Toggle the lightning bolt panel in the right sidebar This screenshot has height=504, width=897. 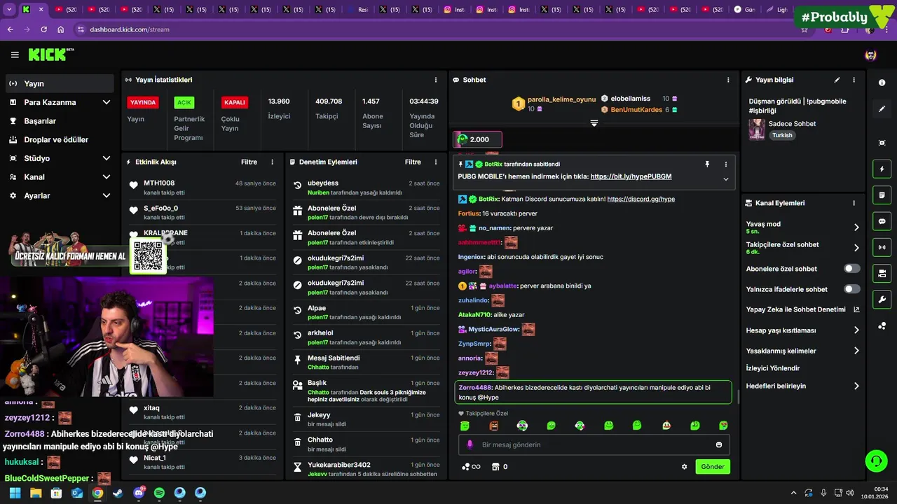(882, 169)
